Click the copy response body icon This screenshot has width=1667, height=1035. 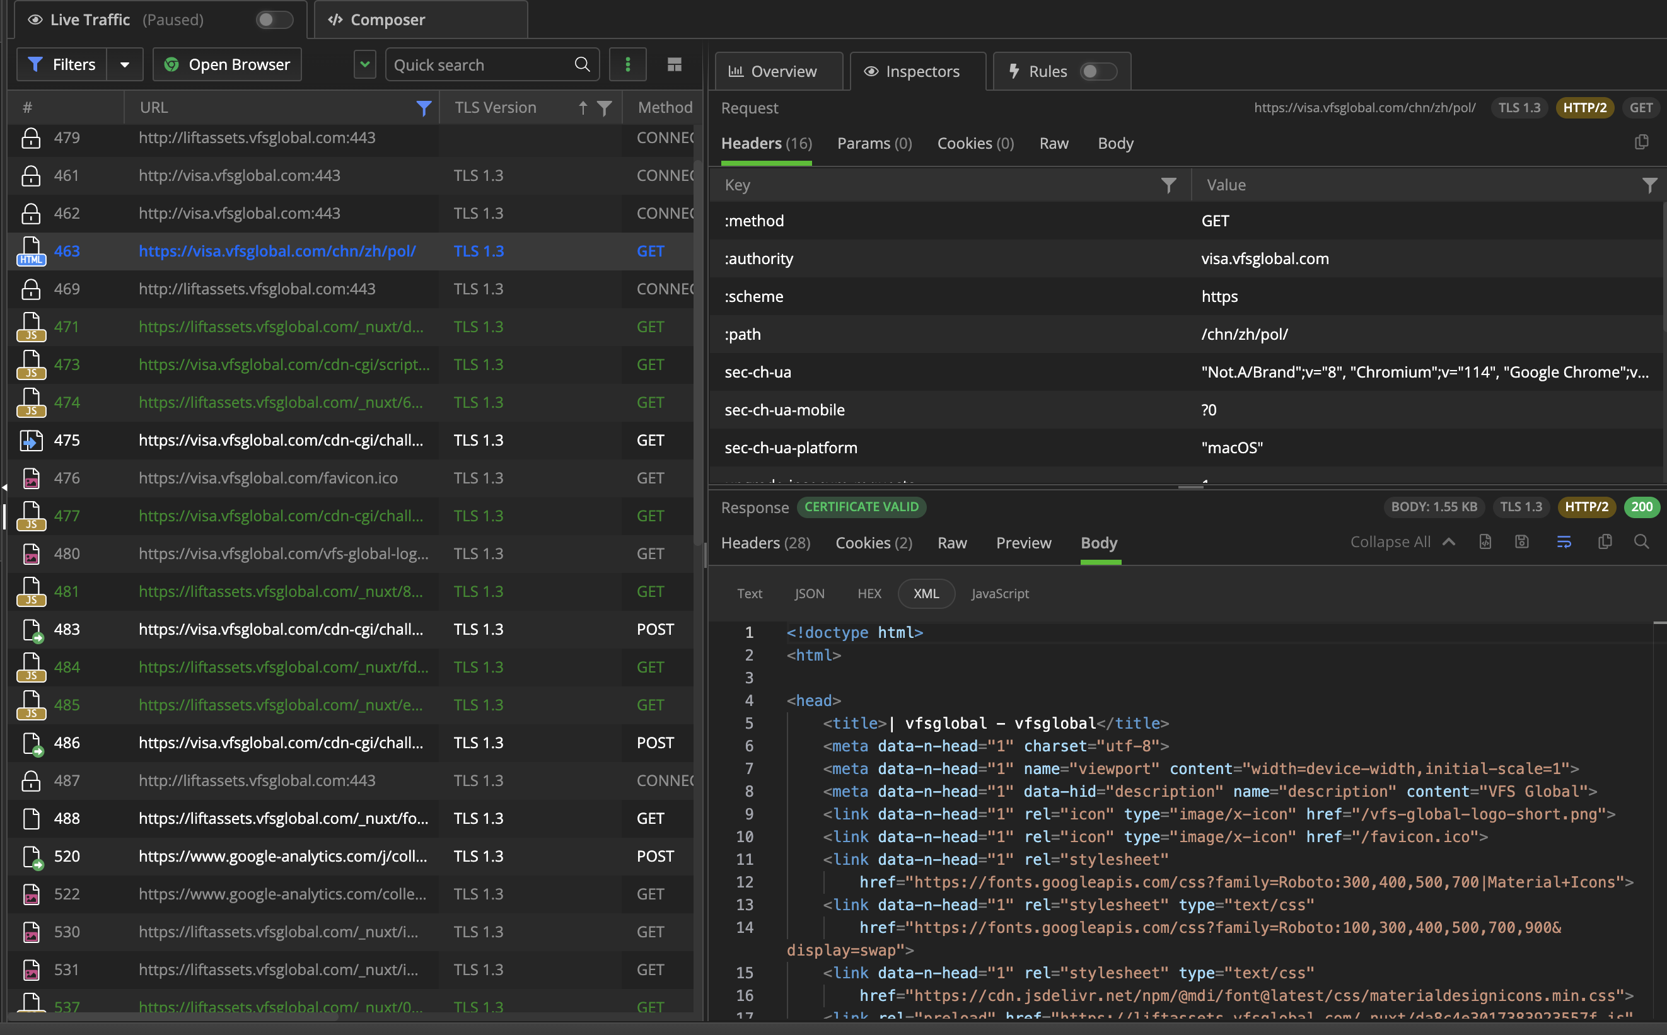[1604, 542]
